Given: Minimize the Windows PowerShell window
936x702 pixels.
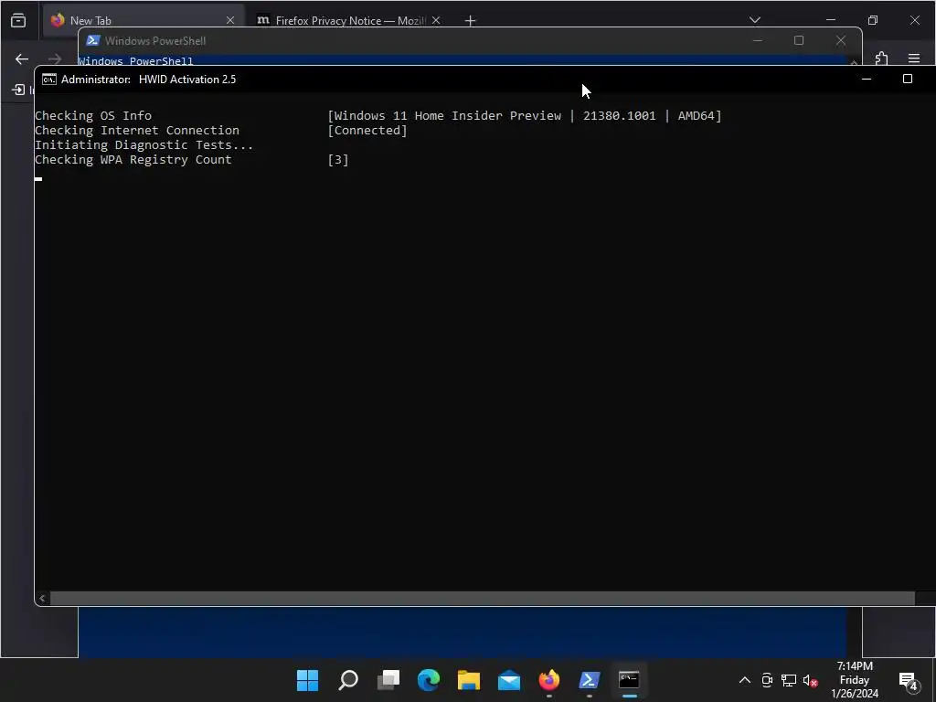Looking at the screenshot, I should tap(758, 40).
